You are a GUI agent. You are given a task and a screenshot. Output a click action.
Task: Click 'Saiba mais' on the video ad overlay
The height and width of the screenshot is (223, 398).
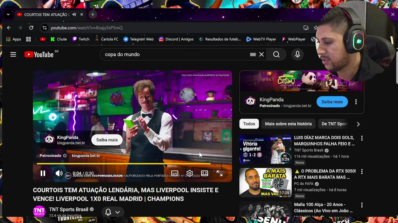[x=107, y=140]
